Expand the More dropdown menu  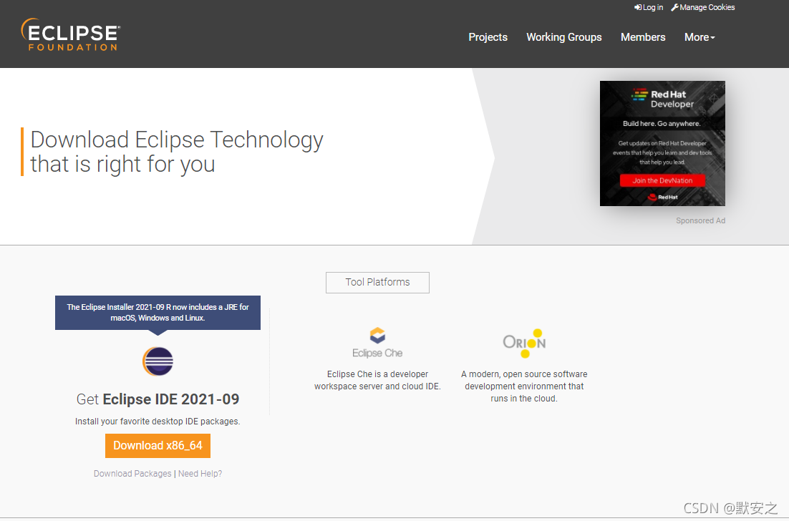(x=700, y=37)
